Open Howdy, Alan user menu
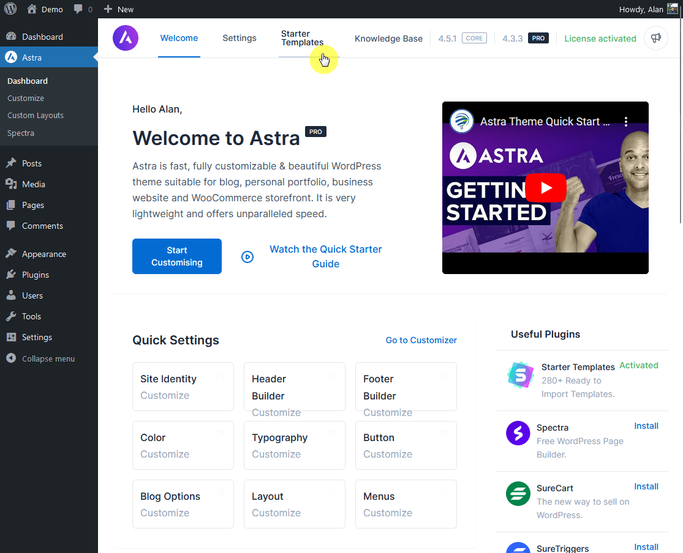Image resolution: width=683 pixels, height=553 pixels. click(x=648, y=9)
